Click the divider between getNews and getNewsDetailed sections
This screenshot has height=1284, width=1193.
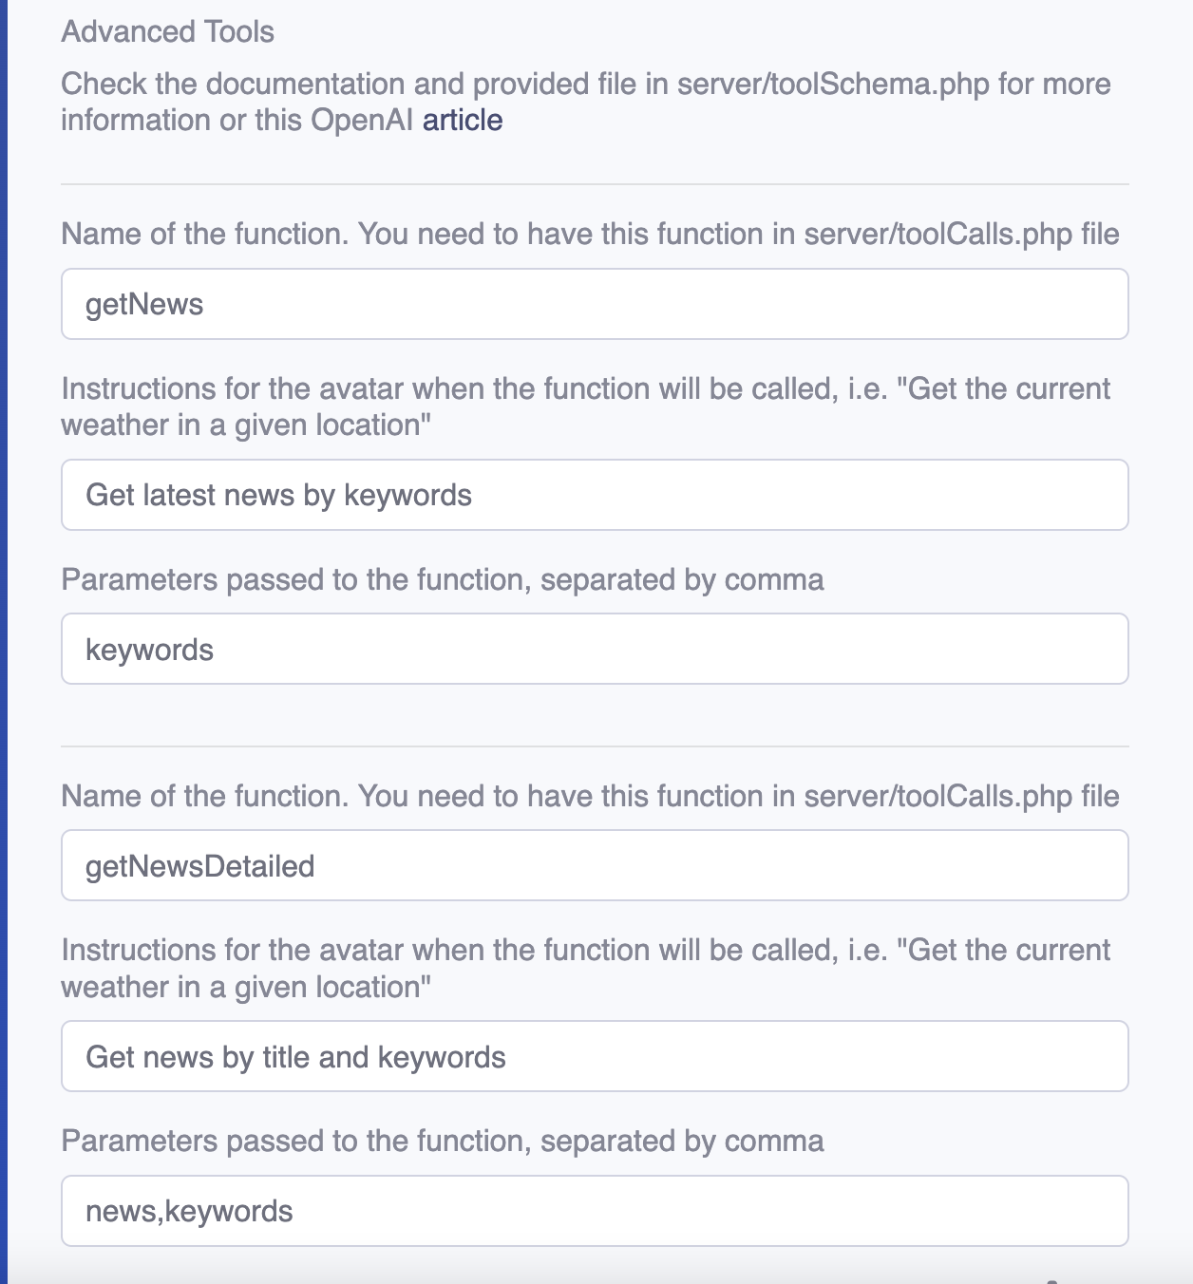[x=595, y=747]
